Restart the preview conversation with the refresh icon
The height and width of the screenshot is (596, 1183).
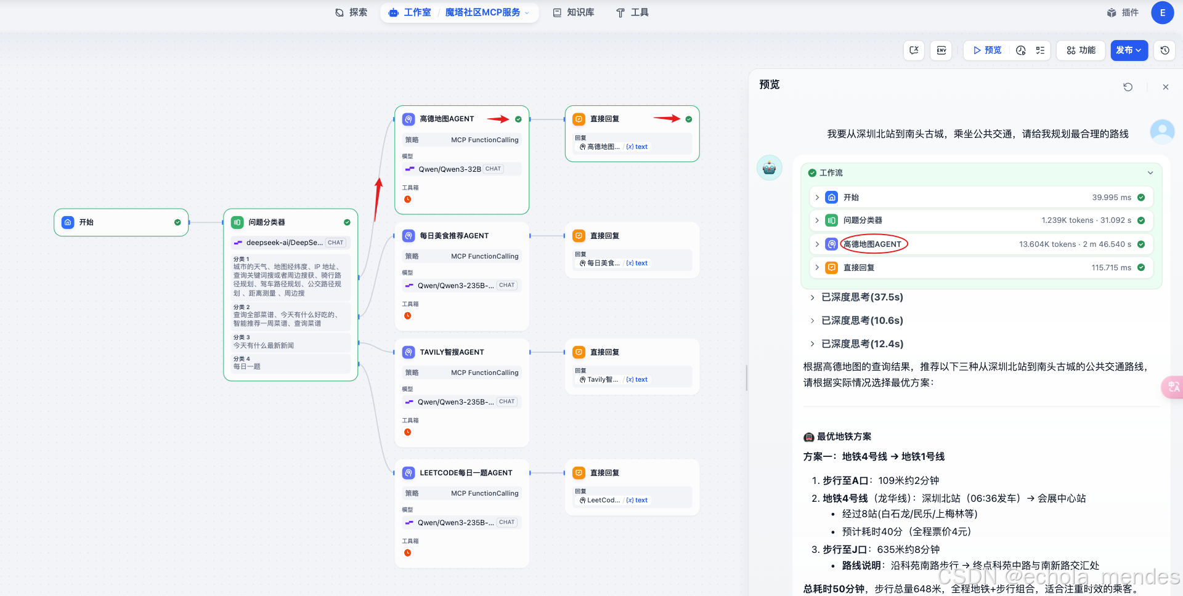pos(1128,87)
